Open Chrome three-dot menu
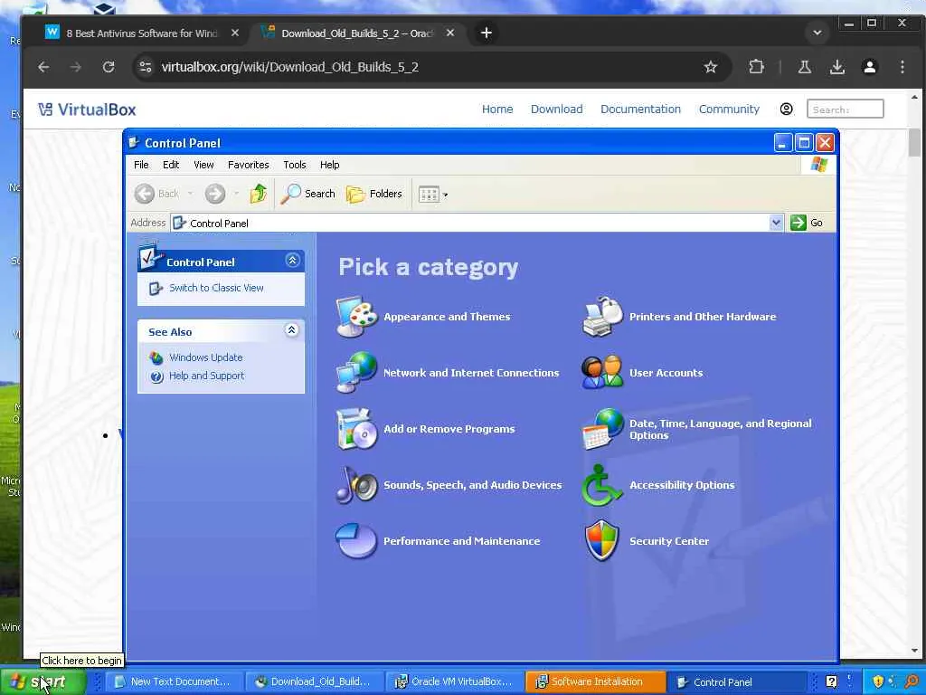Viewport: 926px width, 695px height. 902,67
